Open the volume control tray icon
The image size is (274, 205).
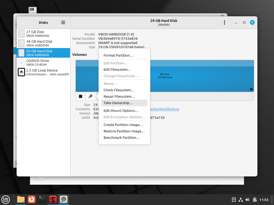coord(248,200)
